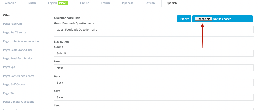Click the 'Questionnaire Title' heading
258x110 pixels.
click(67, 18)
